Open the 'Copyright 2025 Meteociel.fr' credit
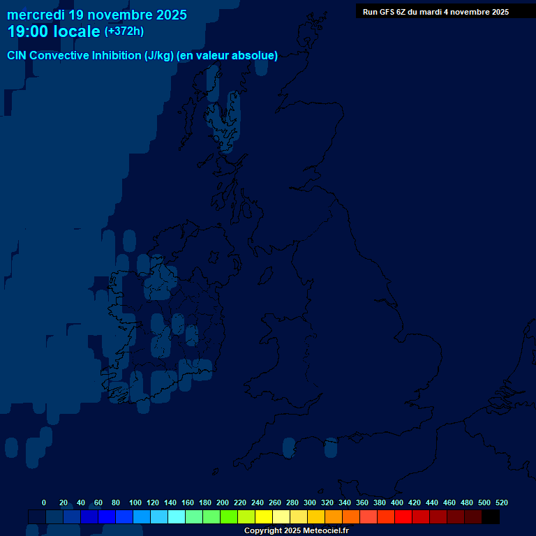The height and width of the screenshot is (536, 536). [296, 531]
